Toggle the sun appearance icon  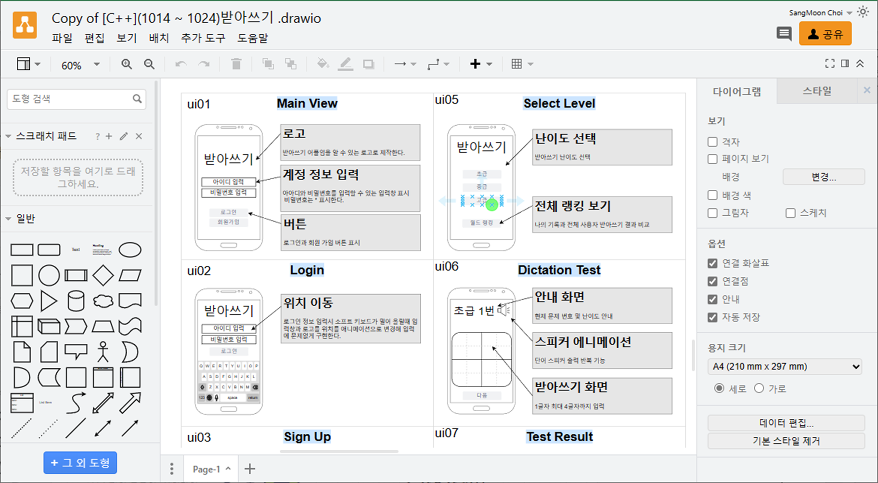point(863,12)
